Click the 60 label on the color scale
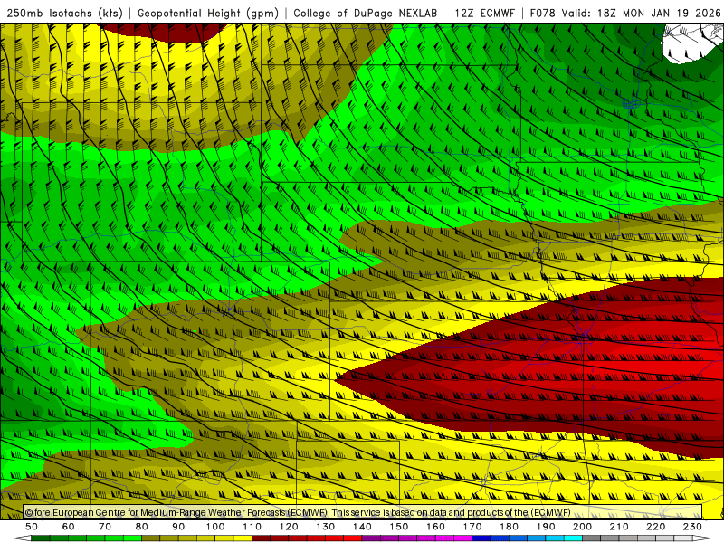This screenshot has height=543, width=724. (x=69, y=527)
